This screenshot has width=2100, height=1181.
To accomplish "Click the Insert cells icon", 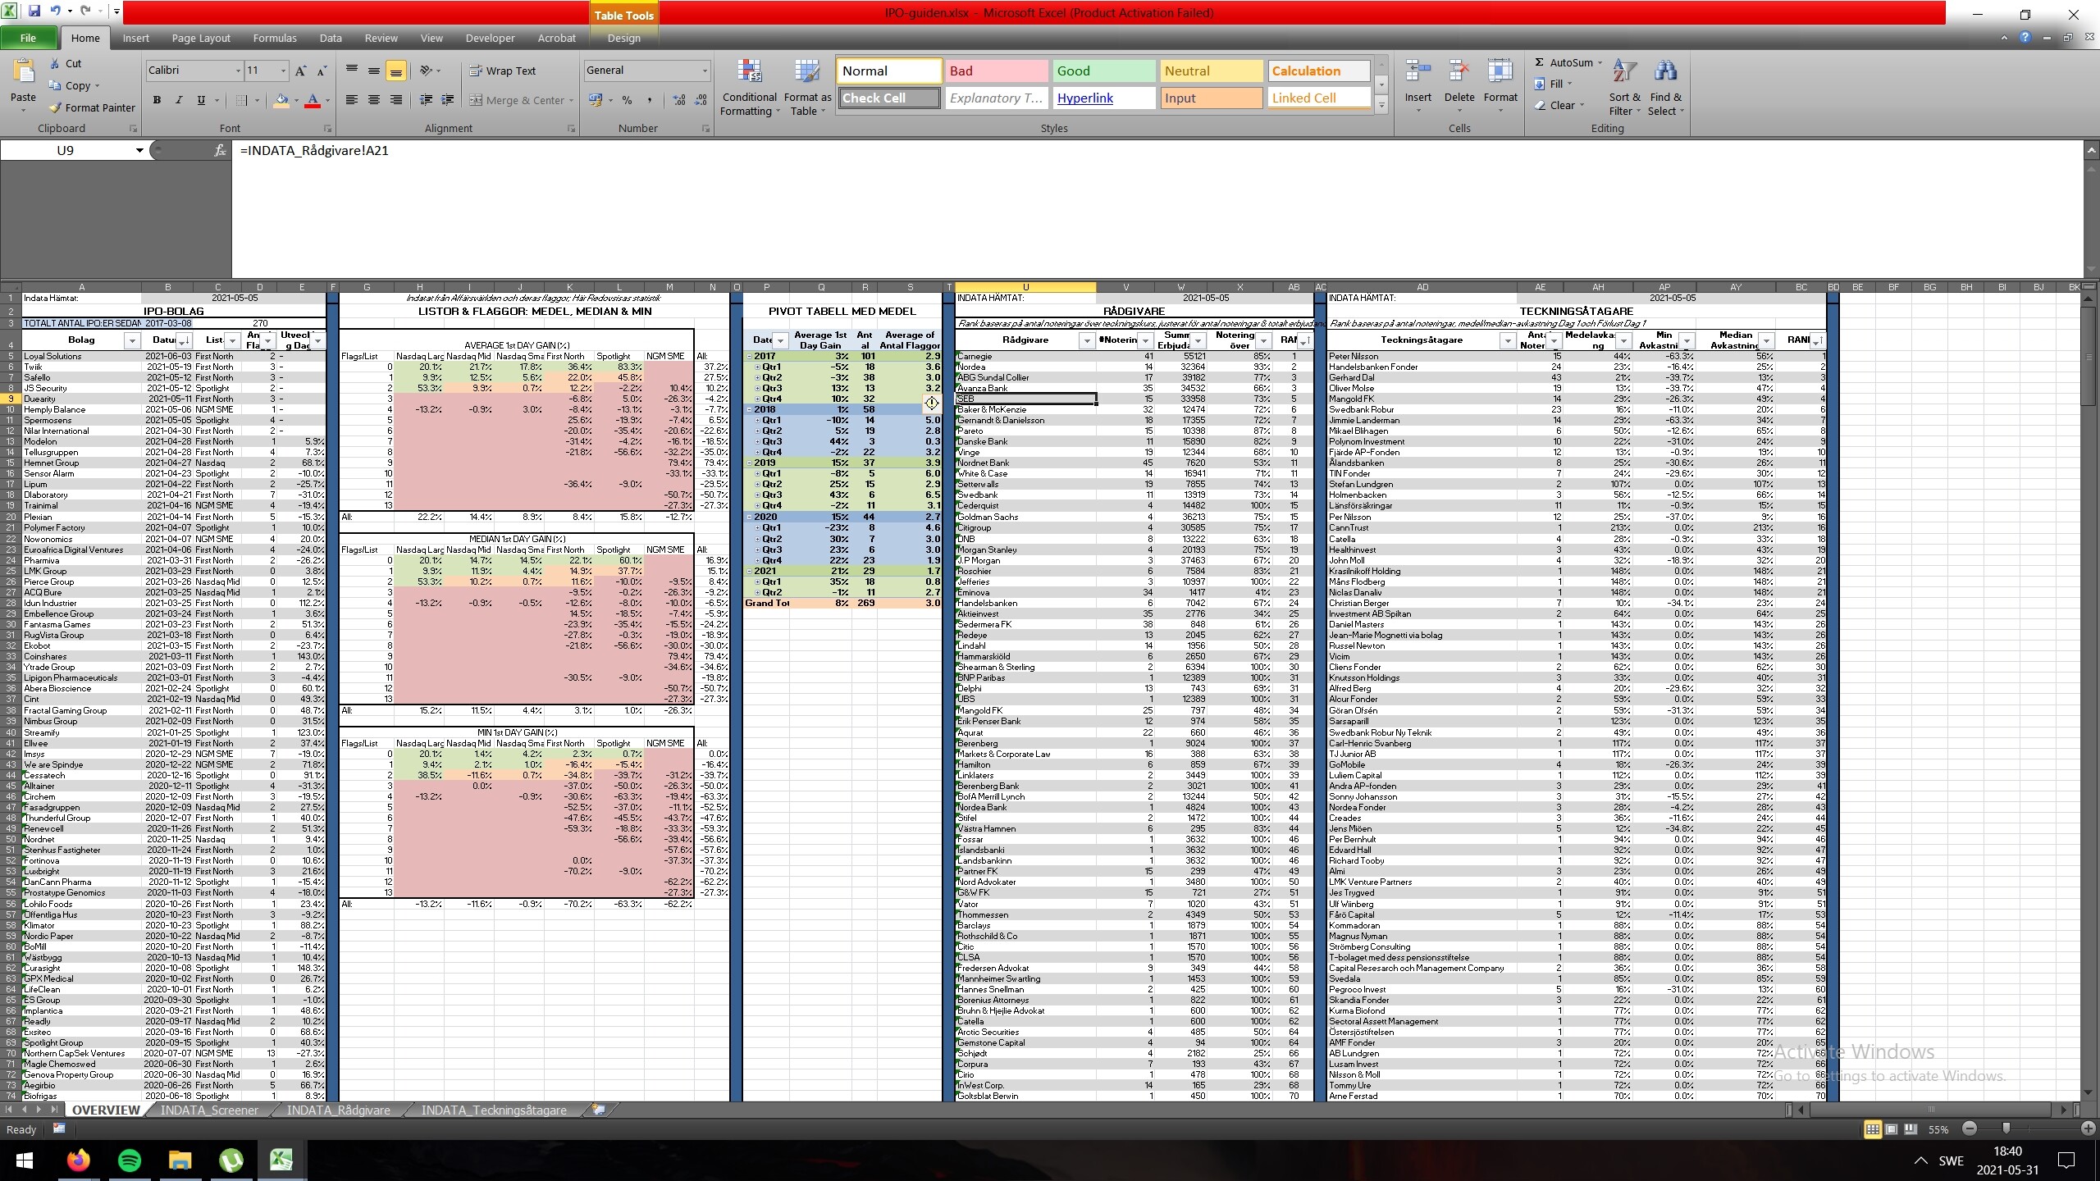I will [x=1418, y=72].
